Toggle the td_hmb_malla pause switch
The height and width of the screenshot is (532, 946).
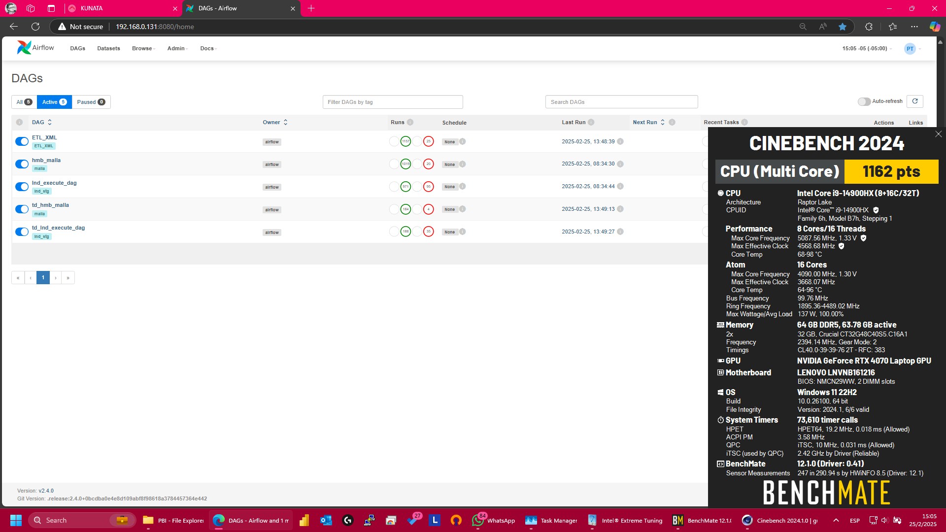tap(22, 209)
